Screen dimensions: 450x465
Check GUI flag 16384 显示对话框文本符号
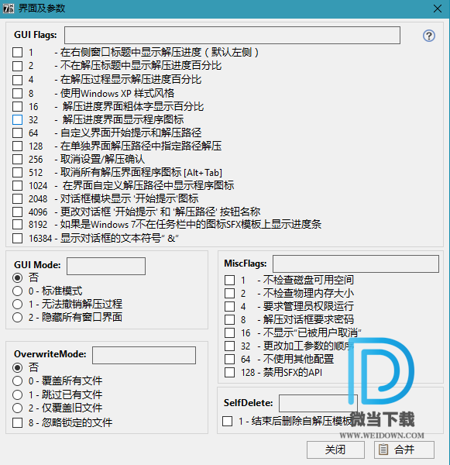click(x=18, y=238)
